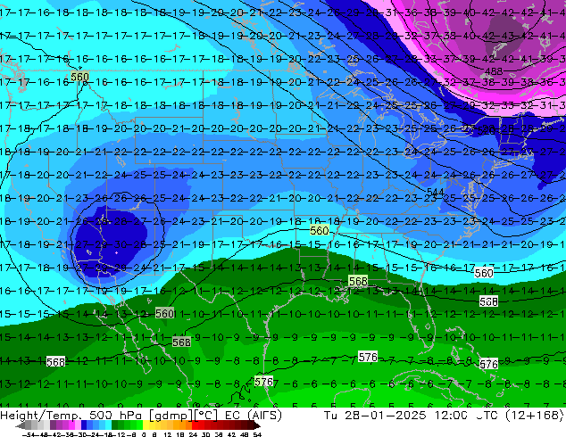Image resolution: width=566 pixels, height=437 pixels.
Task: Click the 560 label over the Atlantic off the Carolinas
Action: pos(484,273)
